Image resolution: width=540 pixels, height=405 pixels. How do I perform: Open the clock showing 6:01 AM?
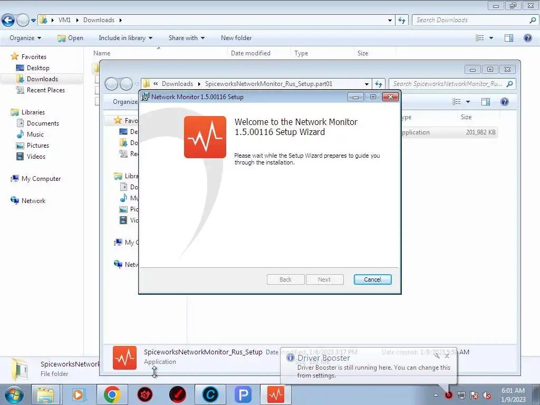[x=513, y=394]
